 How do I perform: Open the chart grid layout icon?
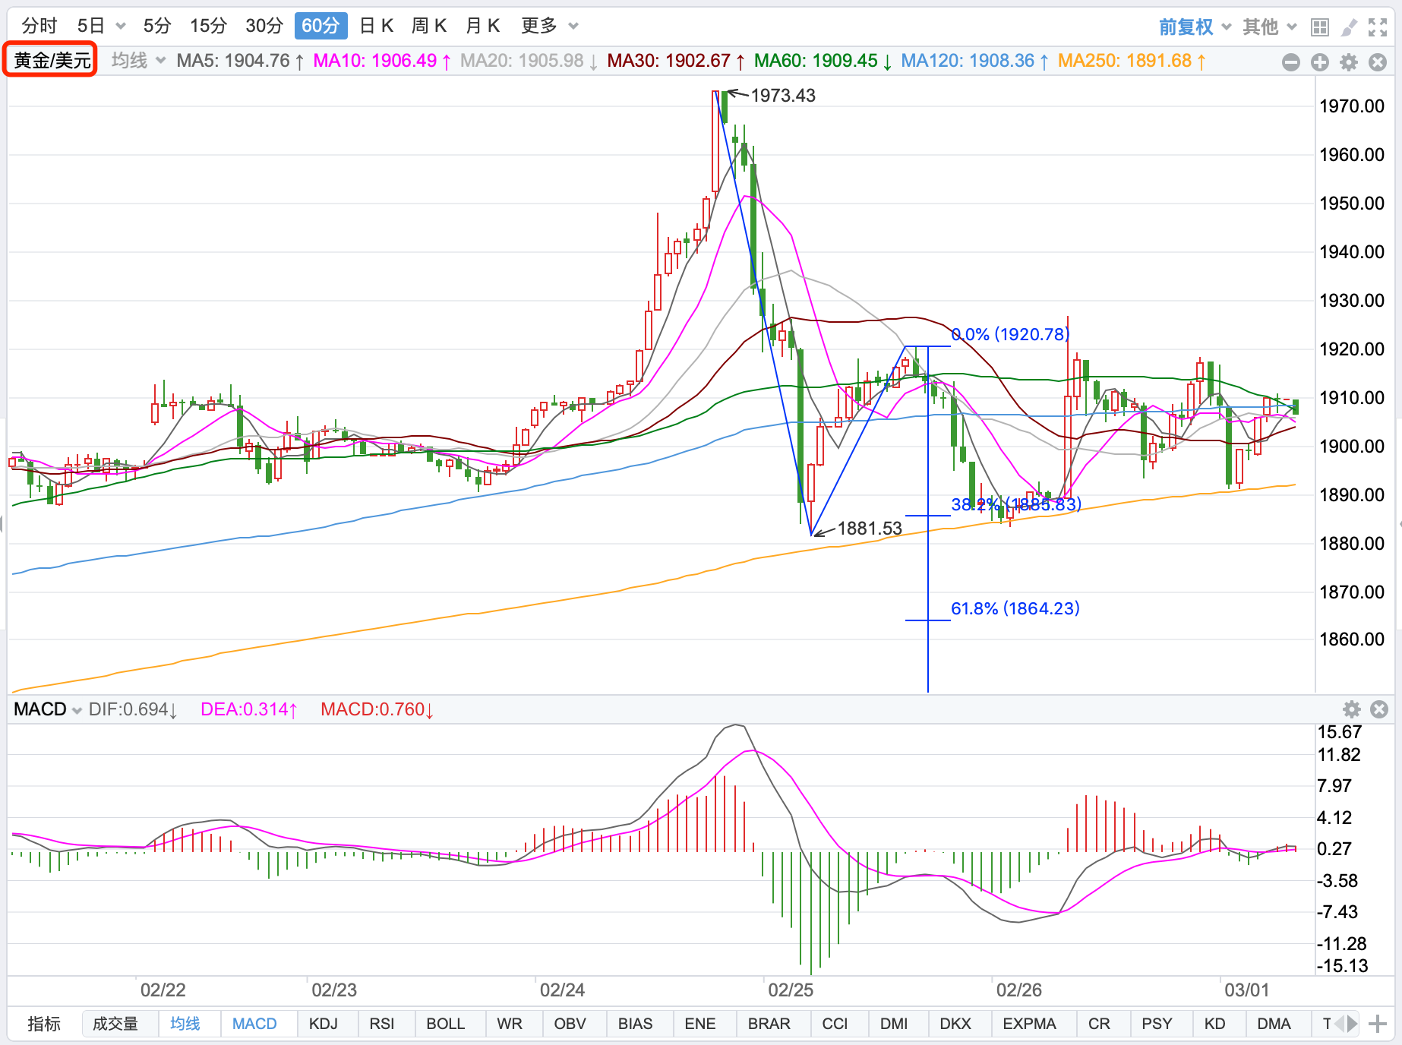(x=1320, y=27)
